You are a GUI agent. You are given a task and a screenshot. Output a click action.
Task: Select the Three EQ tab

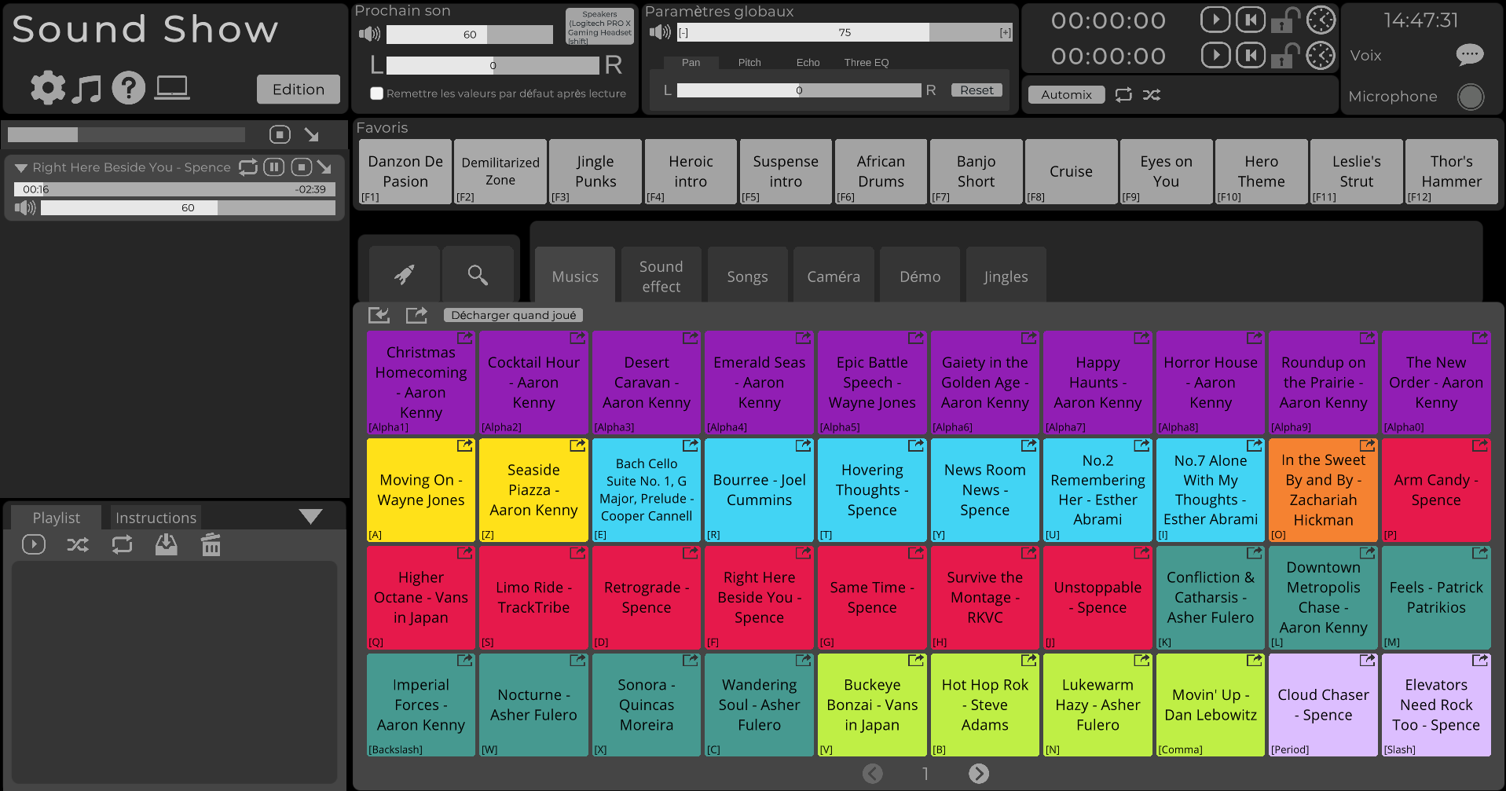[x=867, y=63]
